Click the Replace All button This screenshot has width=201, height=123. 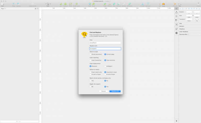pos(115,91)
